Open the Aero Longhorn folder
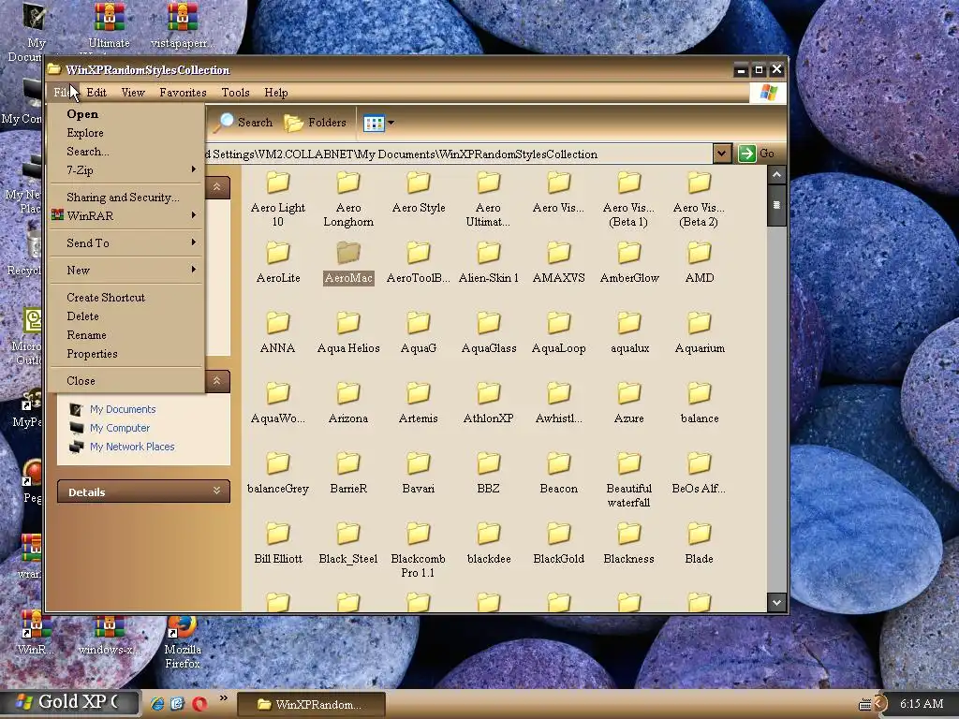Image resolution: width=959 pixels, height=719 pixels. pyautogui.click(x=348, y=199)
